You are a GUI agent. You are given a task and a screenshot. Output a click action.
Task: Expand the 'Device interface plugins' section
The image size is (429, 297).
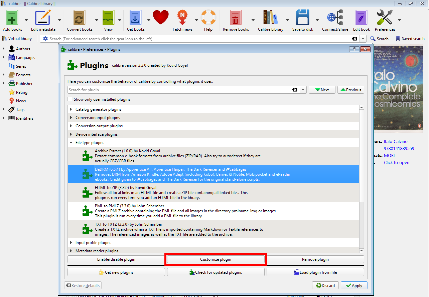pyautogui.click(x=71, y=134)
